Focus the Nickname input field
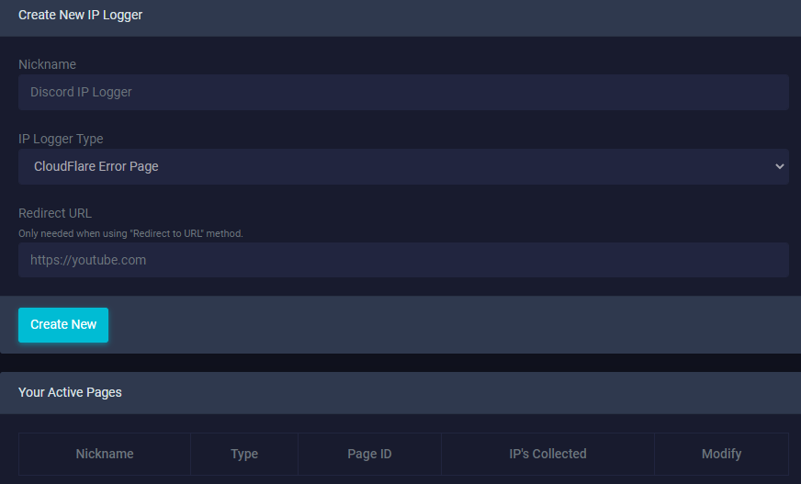The image size is (801, 484). coord(403,93)
